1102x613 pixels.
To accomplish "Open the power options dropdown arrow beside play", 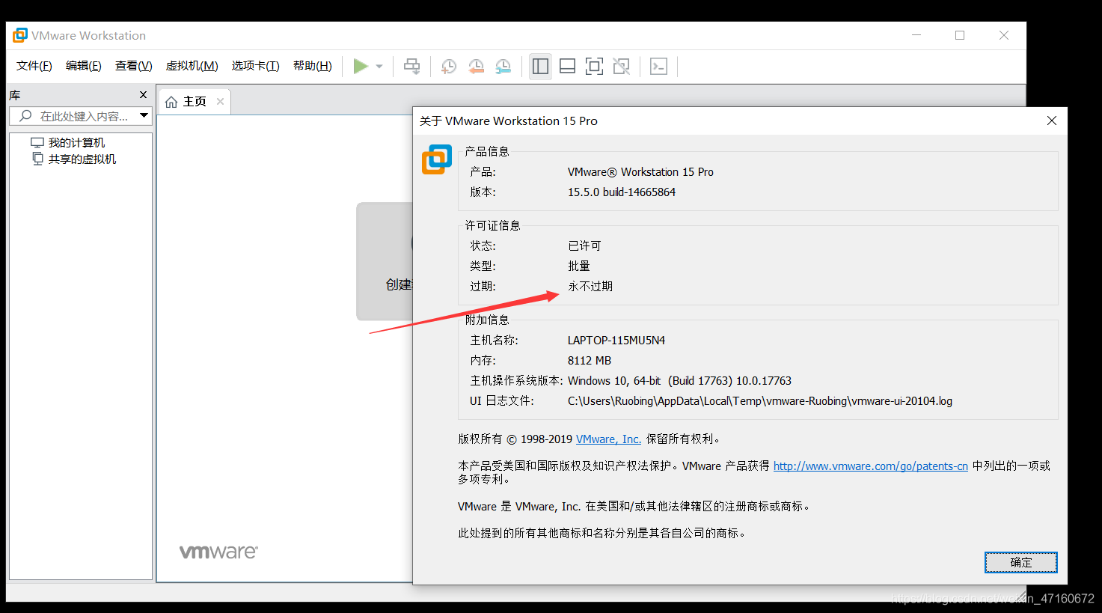I will 379,67.
